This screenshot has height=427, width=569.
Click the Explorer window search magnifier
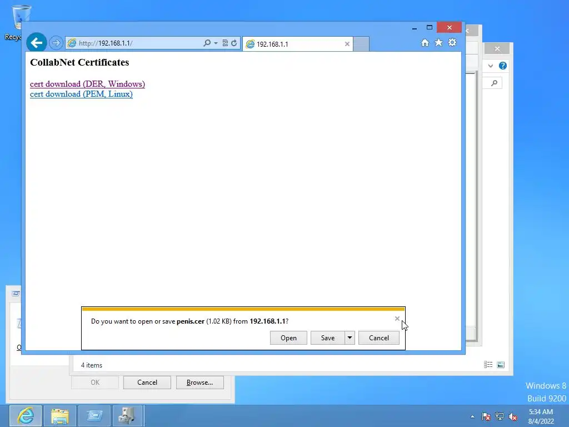(x=494, y=83)
